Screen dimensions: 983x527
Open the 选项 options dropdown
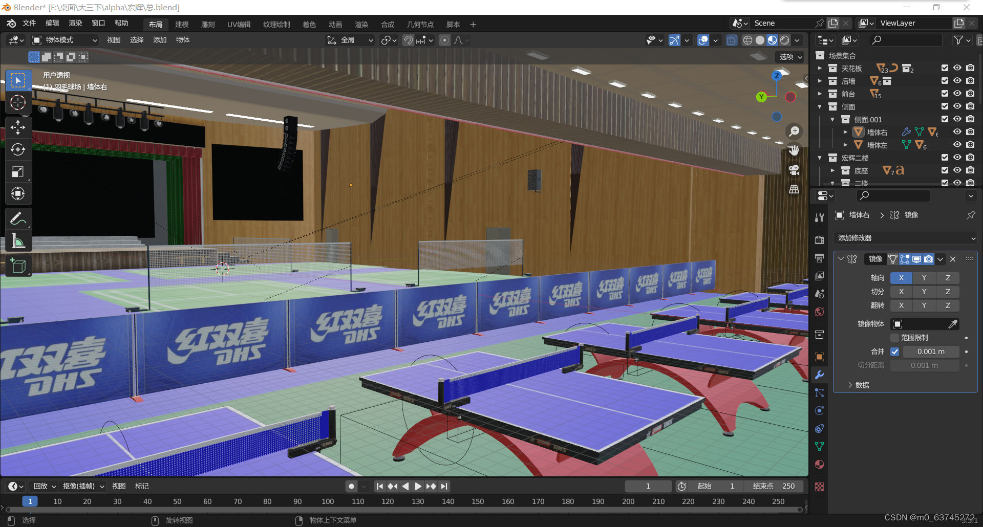(x=790, y=57)
